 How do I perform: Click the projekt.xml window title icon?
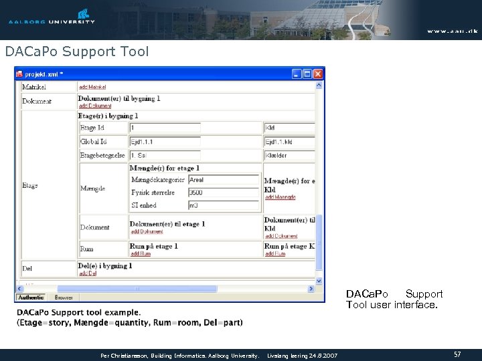[x=19, y=74]
